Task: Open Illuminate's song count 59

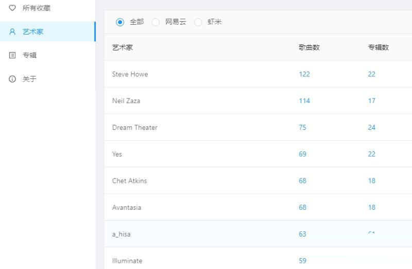Action: (302, 261)
